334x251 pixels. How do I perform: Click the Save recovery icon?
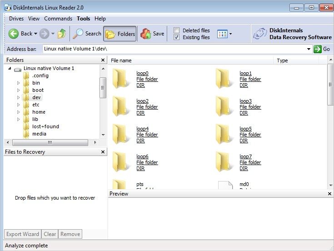tap(146, 34)
